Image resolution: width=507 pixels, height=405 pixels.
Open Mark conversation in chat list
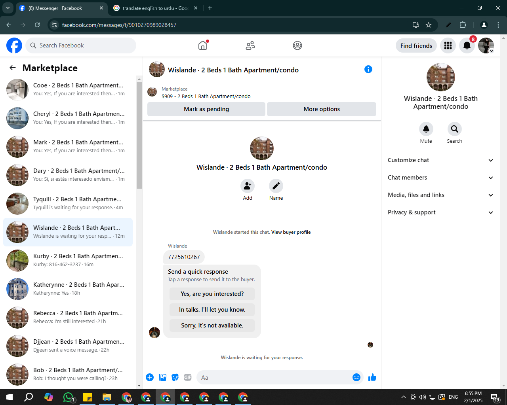68,147
